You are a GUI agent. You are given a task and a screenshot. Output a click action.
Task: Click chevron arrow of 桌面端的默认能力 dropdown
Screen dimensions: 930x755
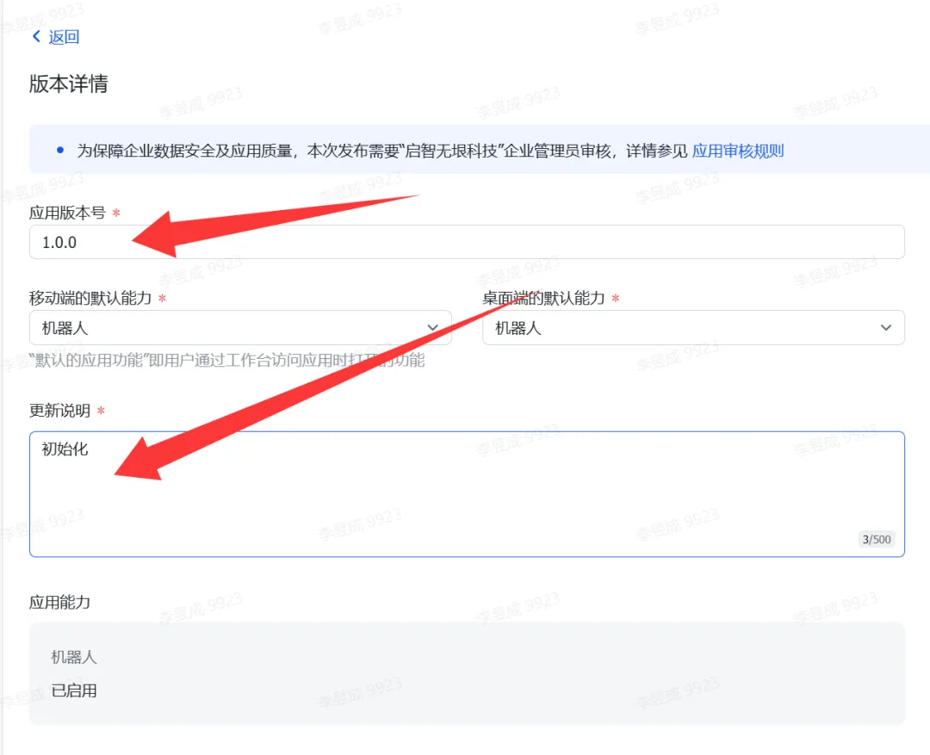[x=886, y=327]
